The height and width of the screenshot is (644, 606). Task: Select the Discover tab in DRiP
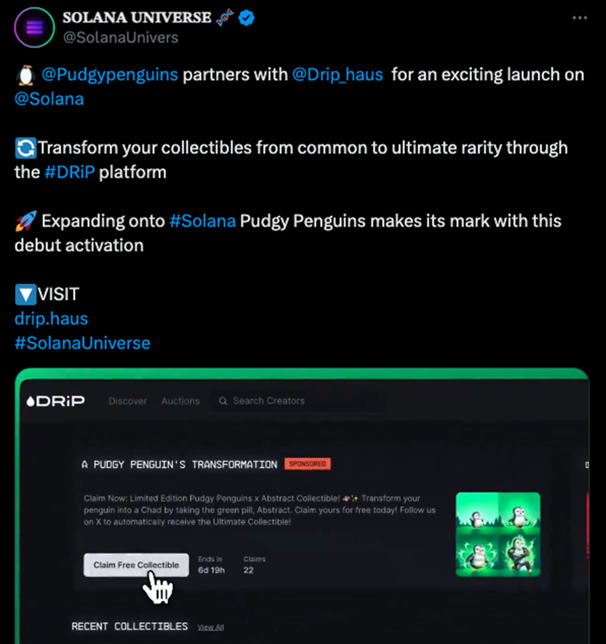(128, 401)
